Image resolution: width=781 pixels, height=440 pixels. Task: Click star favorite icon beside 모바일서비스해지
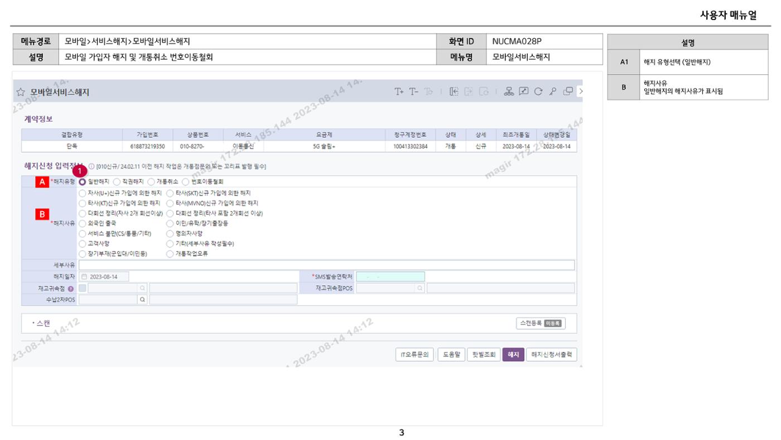21,92
